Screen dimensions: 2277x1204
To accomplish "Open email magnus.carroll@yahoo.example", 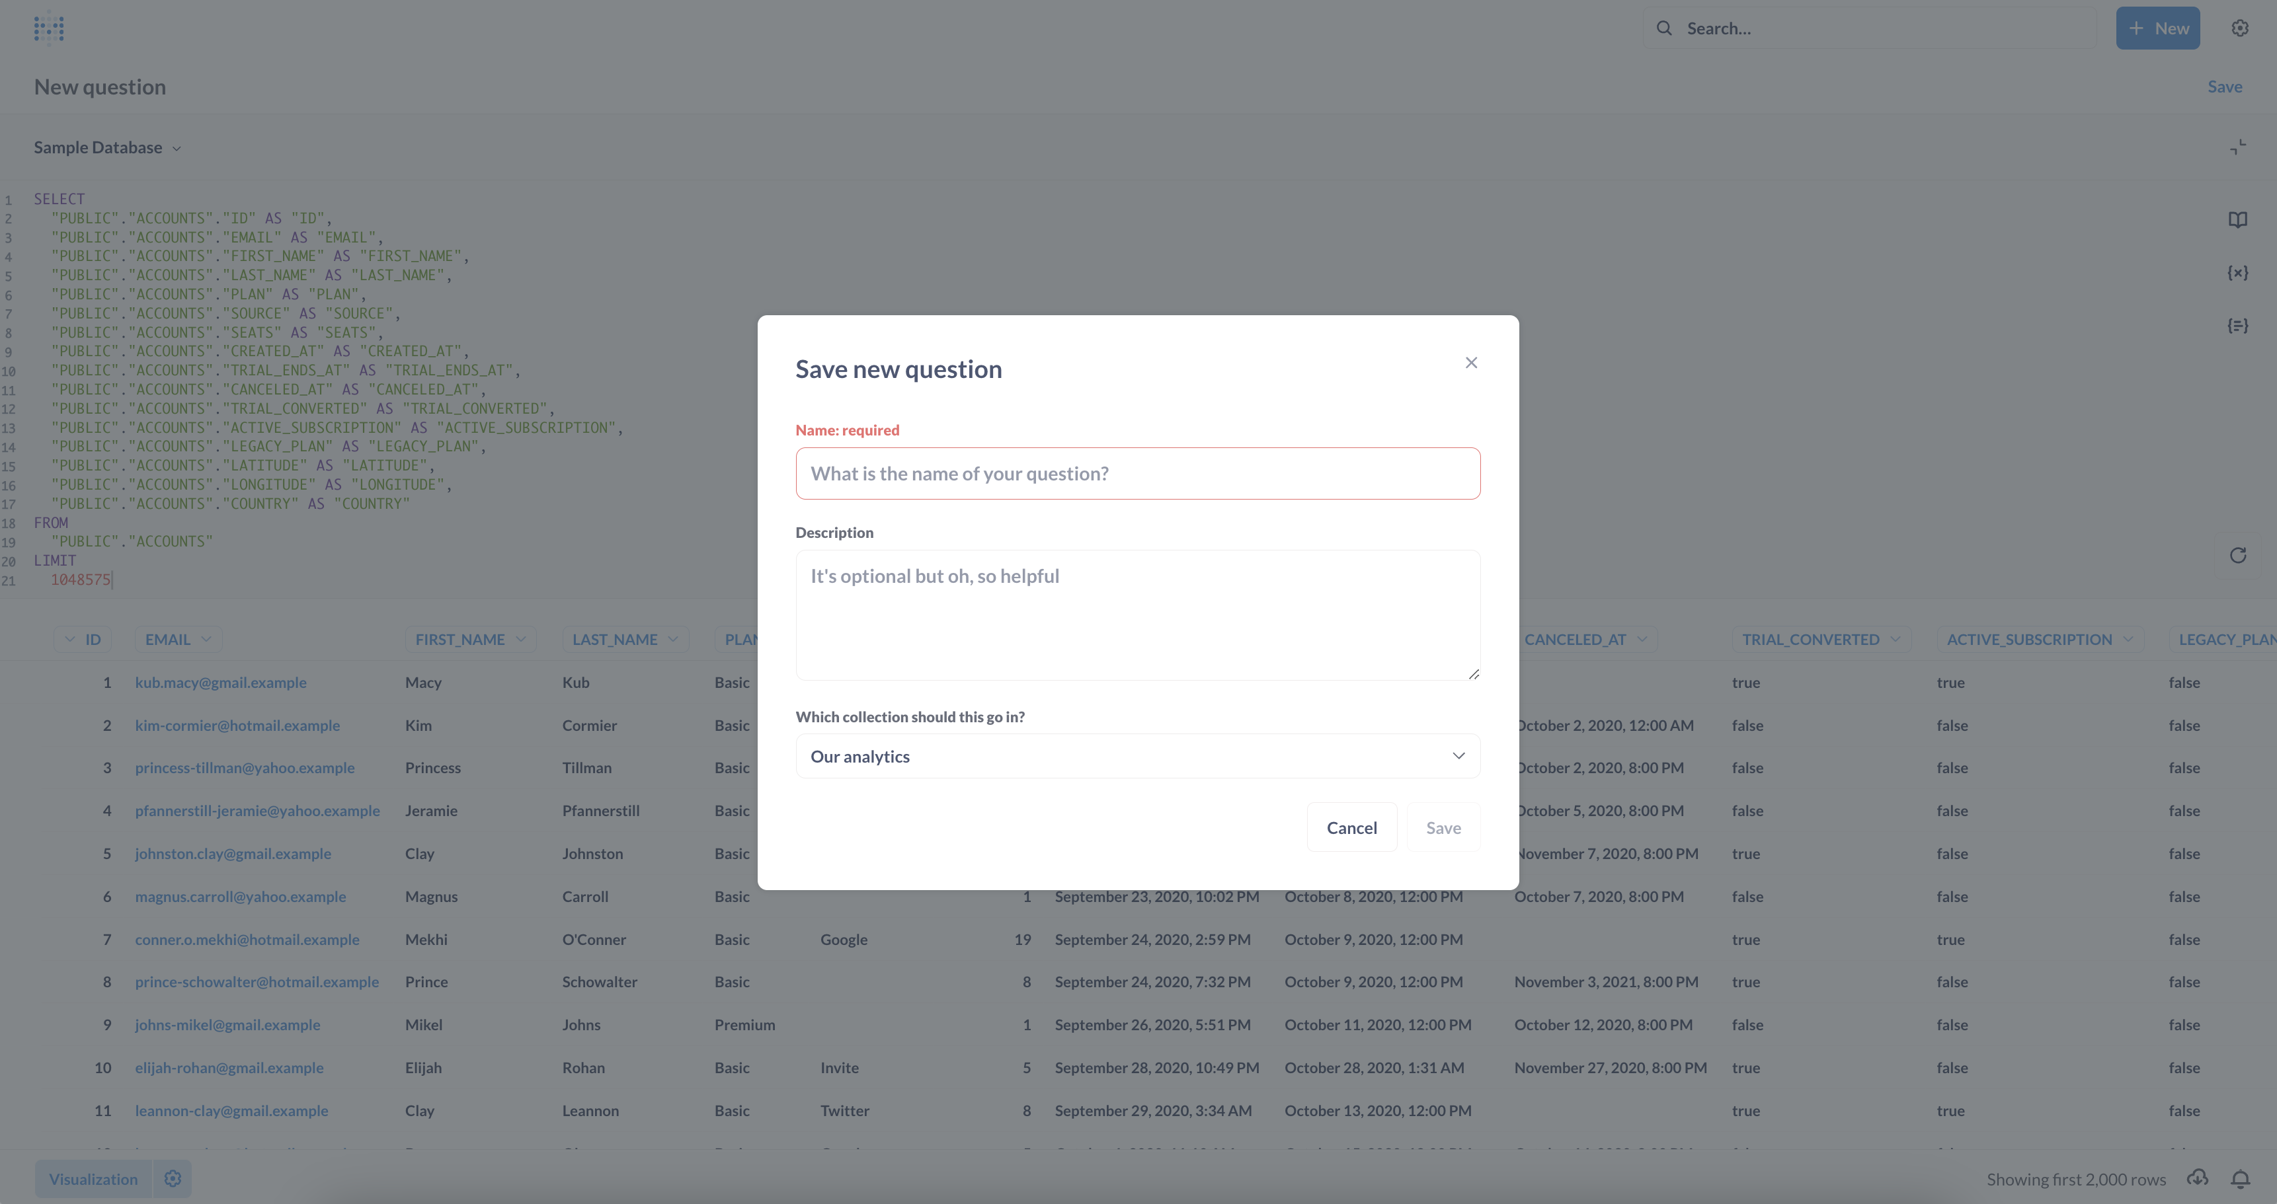I will click(241, 897).
